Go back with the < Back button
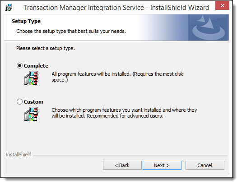The image size is (237, 182). tap(122, 165)
